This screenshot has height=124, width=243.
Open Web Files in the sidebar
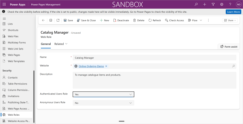[16, 36]
